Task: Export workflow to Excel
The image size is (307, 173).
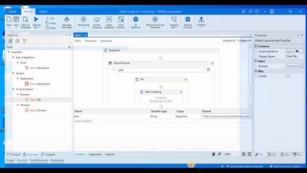Action: pos(188,23)
